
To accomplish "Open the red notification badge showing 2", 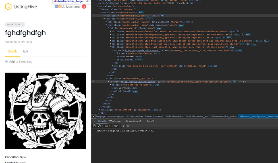I will pyautogui.click(x=84, y=6).
